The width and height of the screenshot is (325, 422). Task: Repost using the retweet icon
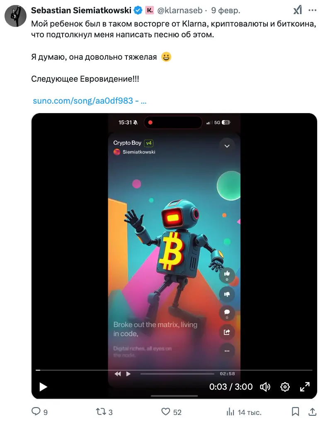click(100, 412)
